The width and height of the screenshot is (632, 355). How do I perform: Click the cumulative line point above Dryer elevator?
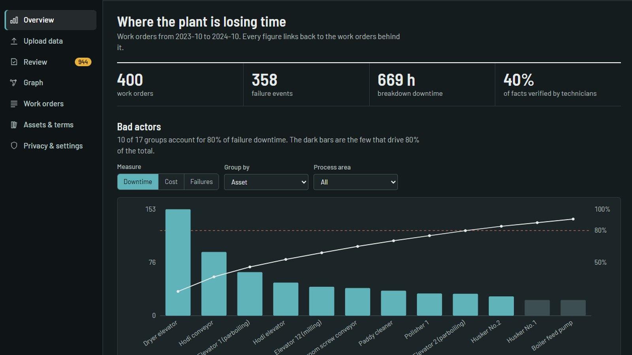tap(178, 291)
